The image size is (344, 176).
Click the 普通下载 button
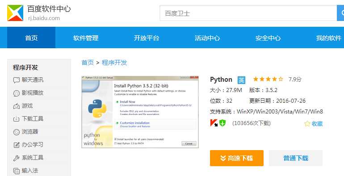click(x=296, y=158)
